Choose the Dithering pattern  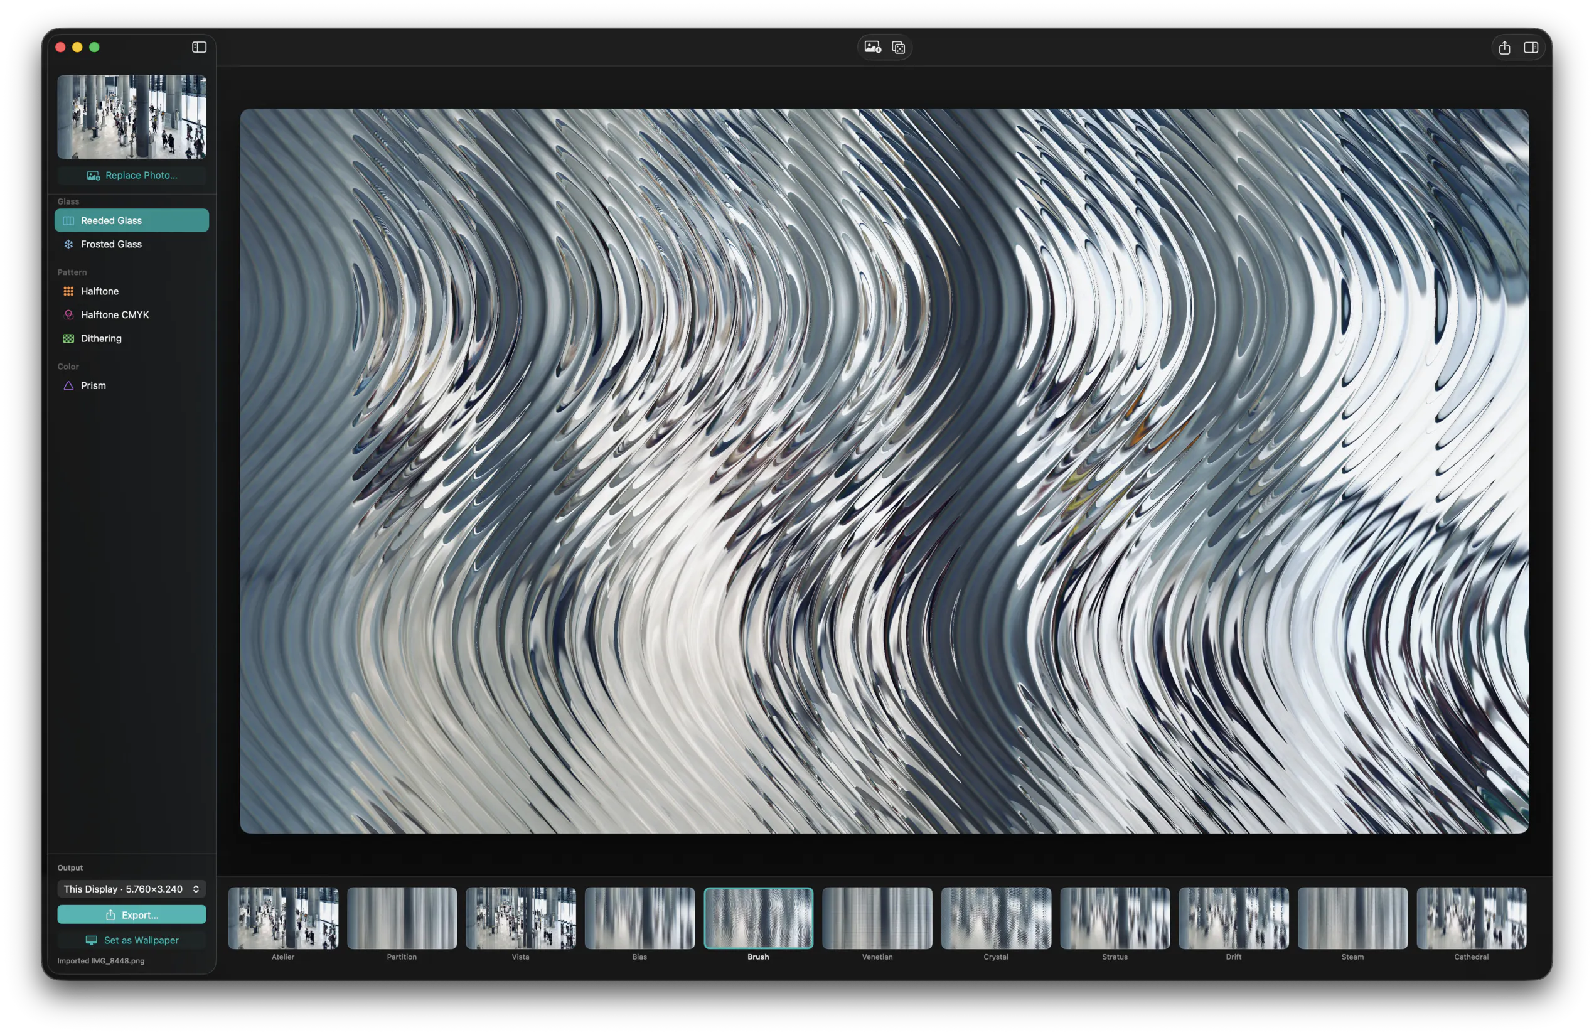131,338
